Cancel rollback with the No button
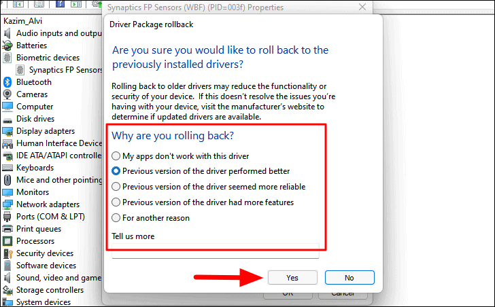The width and height of the screenshot is (495, 307). click(349, 278)
